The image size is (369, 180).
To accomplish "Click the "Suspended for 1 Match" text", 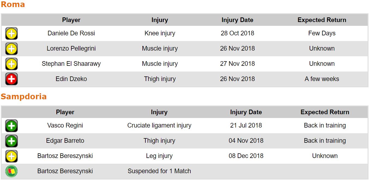I will coord(159,171).
